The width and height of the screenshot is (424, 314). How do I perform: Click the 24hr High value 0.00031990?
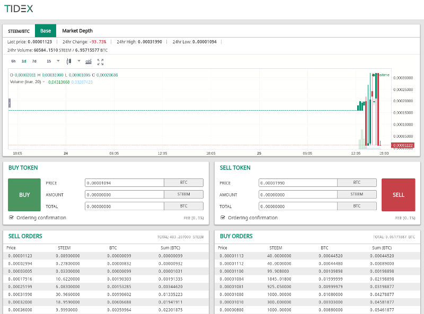pyautogui.click(x=150, y=42)
